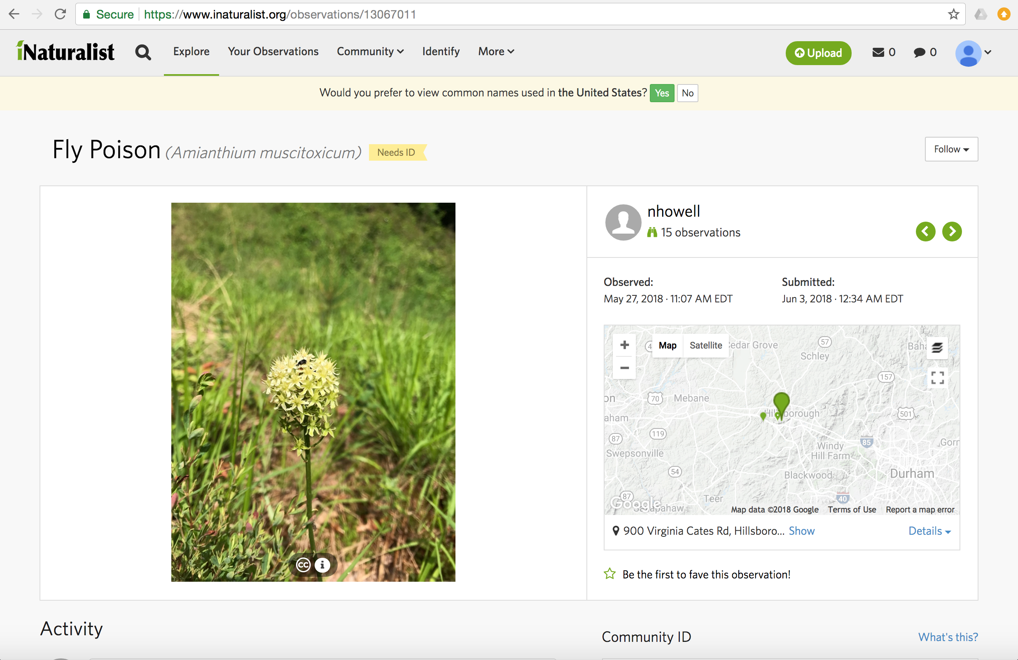Click the Google logo on the map
The height and width of the screenshot is (660, 1018).
tap(635, 503)
